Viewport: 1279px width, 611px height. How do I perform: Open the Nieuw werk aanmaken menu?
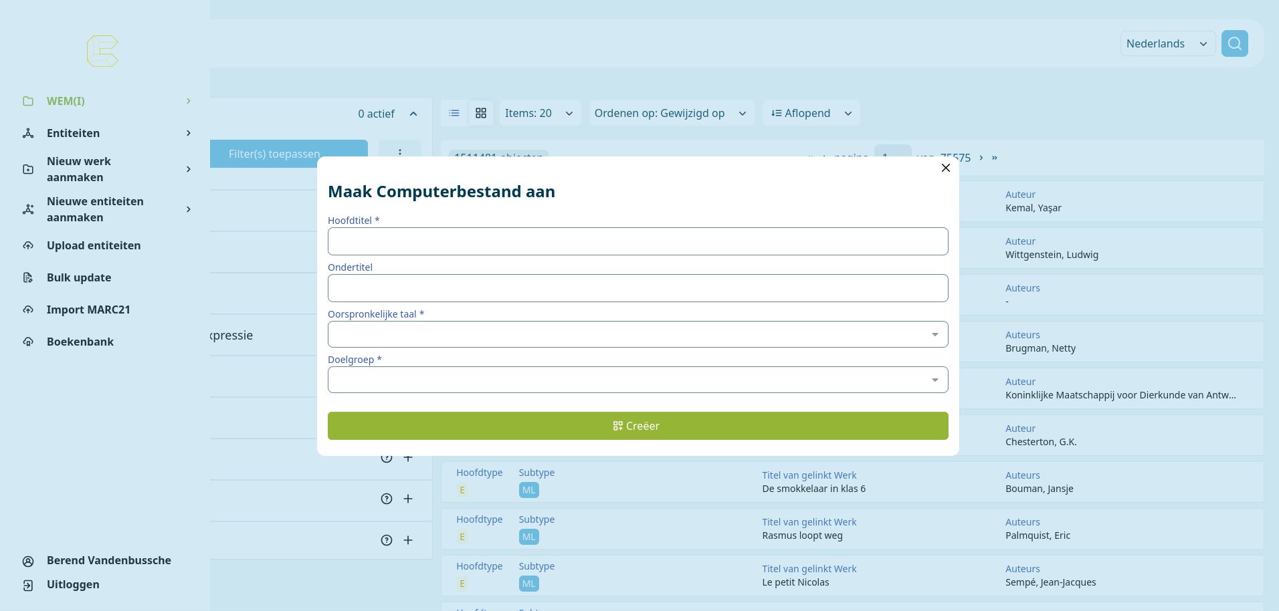[x=189, y=169]
